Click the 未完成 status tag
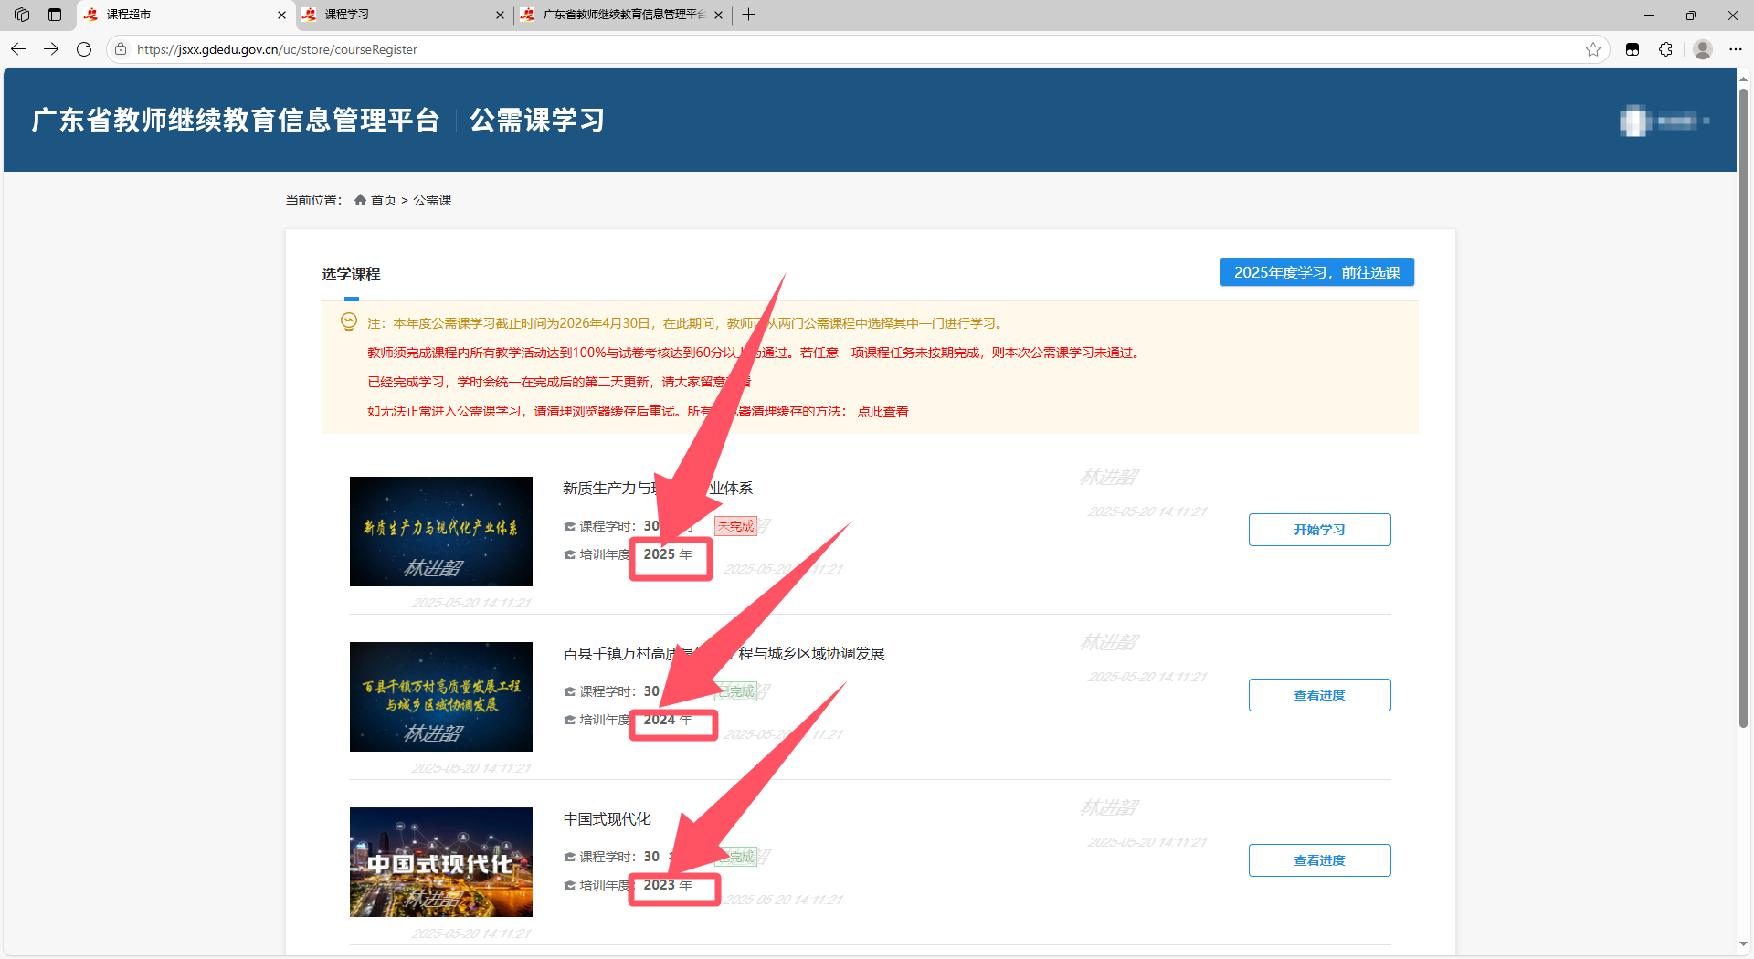1754x959 pixels. click(x=735, y=526)
